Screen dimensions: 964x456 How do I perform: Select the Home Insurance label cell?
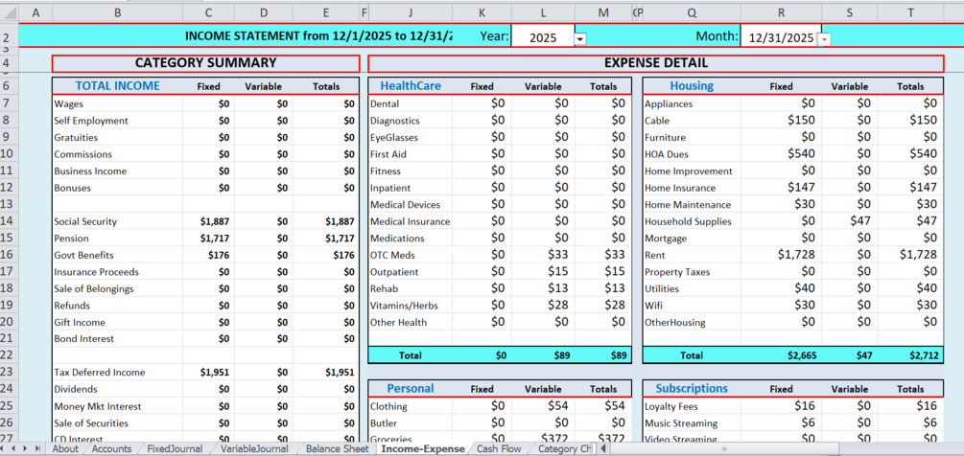coord(692,189)
